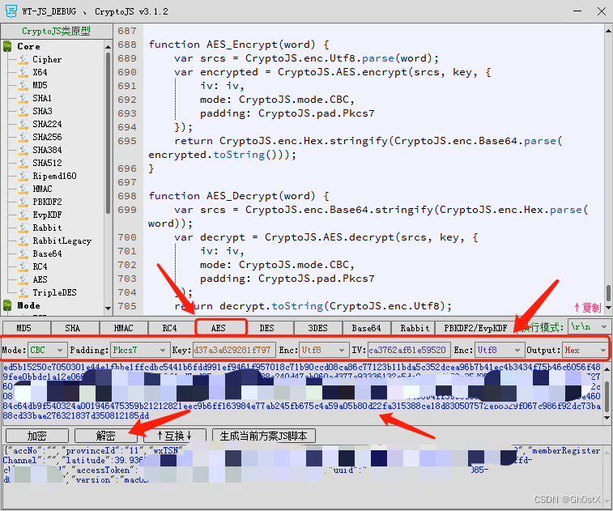This screenshot has width=613, height=511.
Task: Click the SHA1 tree item icon
Action: [x=23, y=98]
